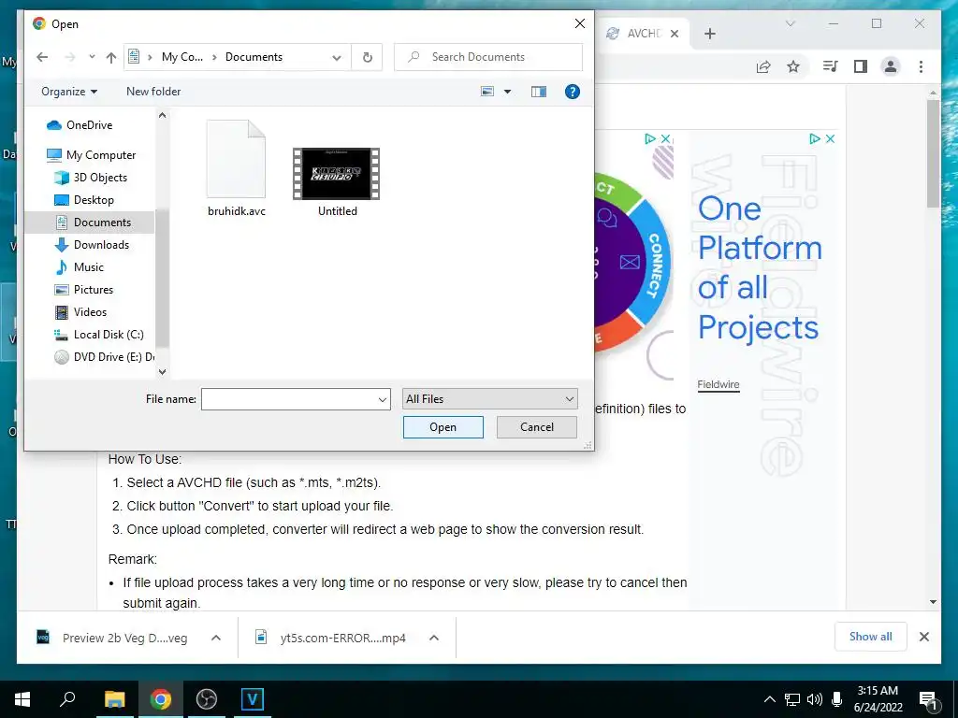Select OneDrive in navigation pane

tap(89, 125)
